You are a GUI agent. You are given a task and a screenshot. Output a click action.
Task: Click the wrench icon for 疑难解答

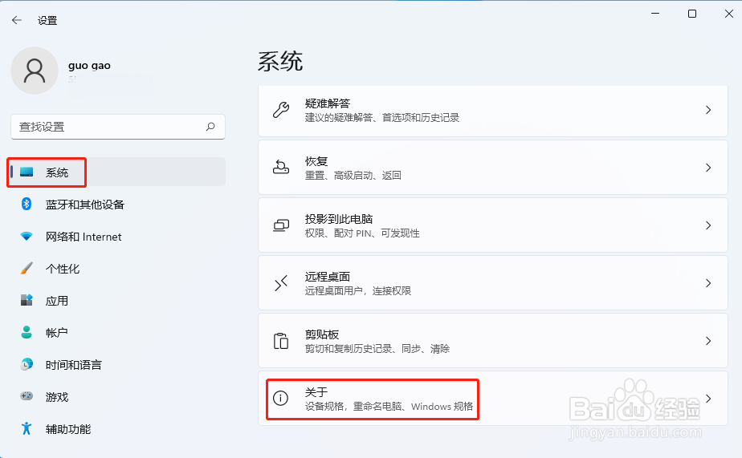pos(281,110)
